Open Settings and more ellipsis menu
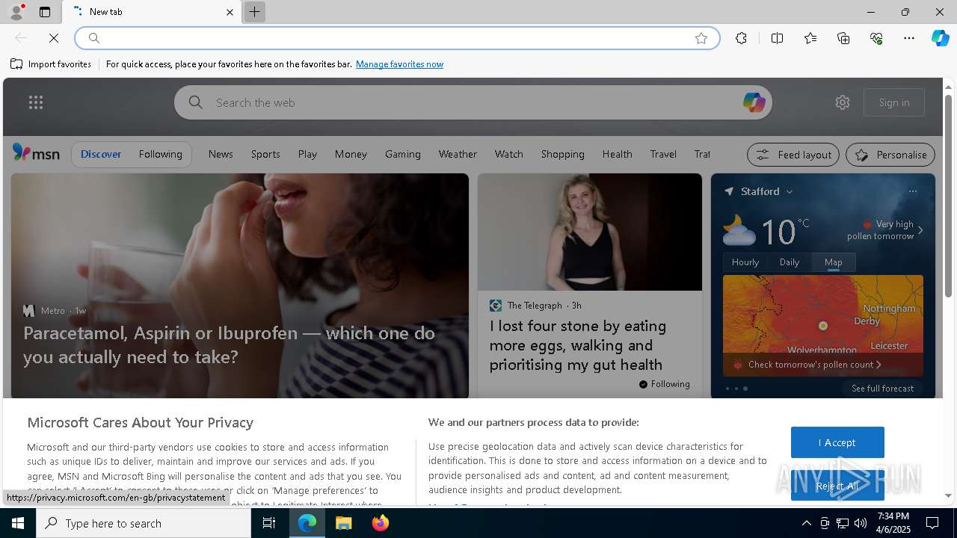The height and width of the screenshot is (538, 957). click(x=909, y=38)
